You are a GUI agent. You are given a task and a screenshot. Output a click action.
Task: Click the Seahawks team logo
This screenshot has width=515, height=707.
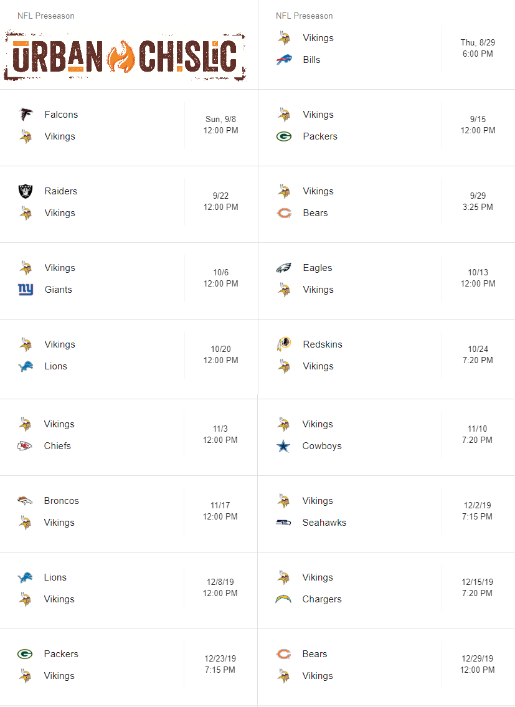[x=283, y=523]
